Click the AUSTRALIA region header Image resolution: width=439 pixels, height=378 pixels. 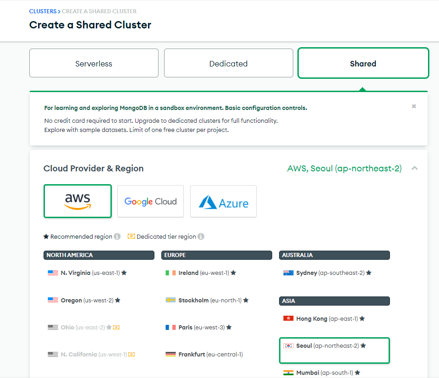click(x=334, y=255)
